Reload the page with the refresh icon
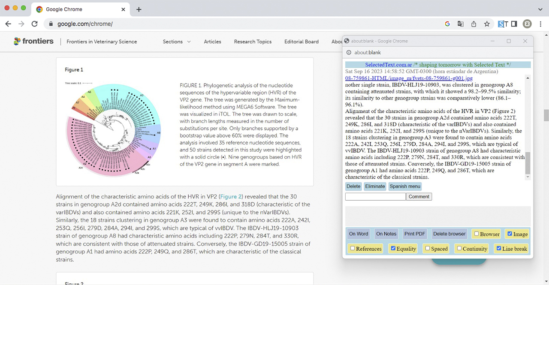This screenshot has height=343, width=549. pyautogui.click(x=34, y=24)
